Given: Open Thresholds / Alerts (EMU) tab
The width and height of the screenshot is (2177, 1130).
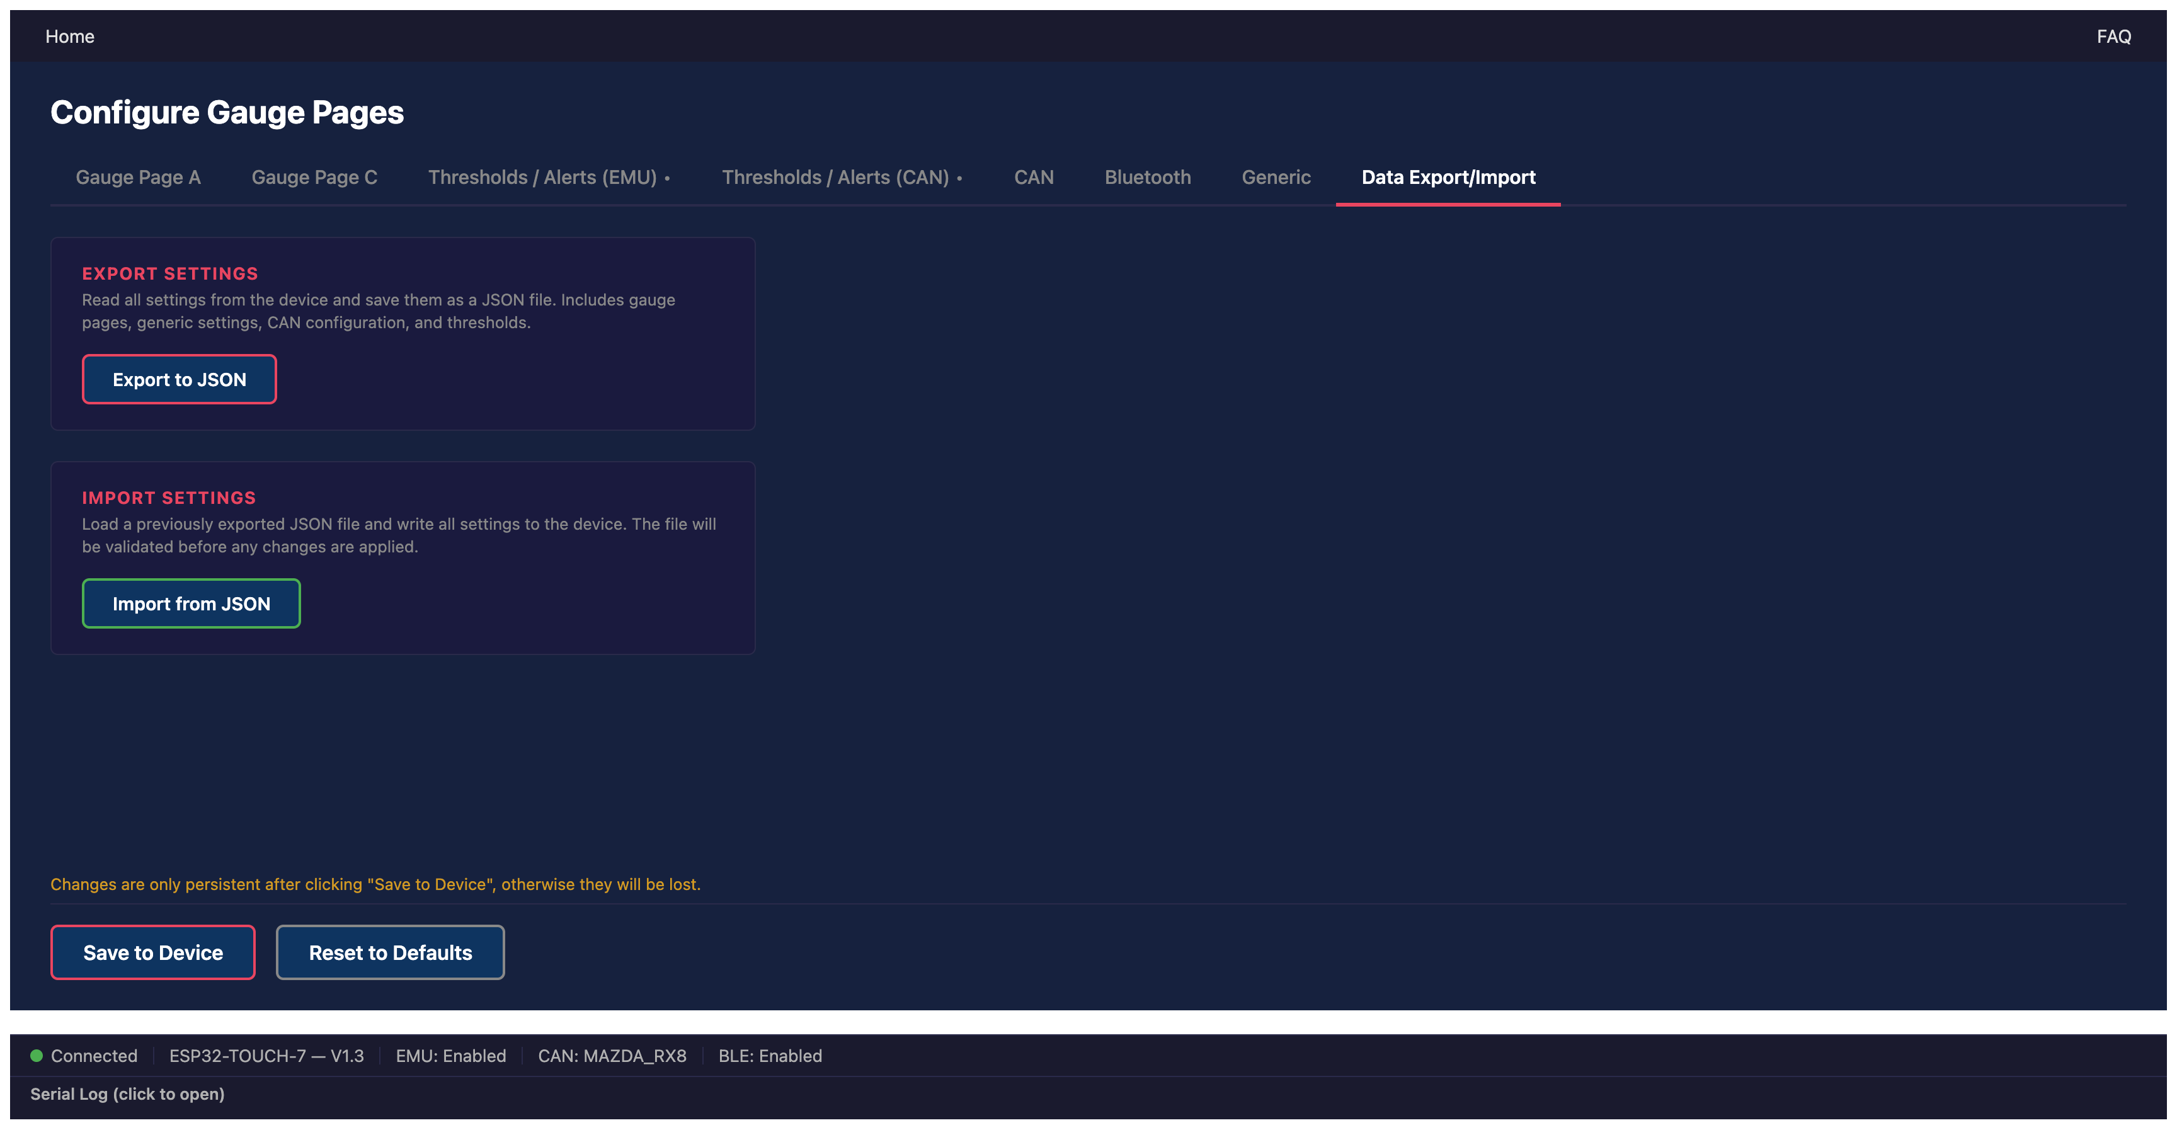Looking at the screenshot, I should tap(549, 178).
